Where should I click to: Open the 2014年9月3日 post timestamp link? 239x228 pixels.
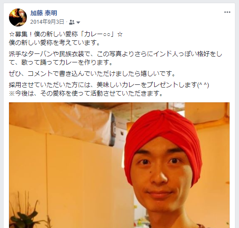pos(47,22)
